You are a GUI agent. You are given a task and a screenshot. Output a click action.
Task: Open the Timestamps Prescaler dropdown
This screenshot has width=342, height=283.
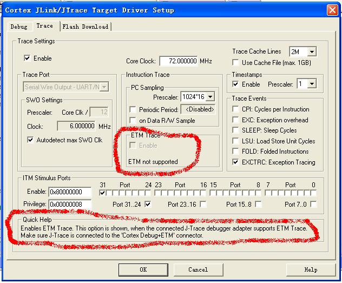[x=312, y=84]
